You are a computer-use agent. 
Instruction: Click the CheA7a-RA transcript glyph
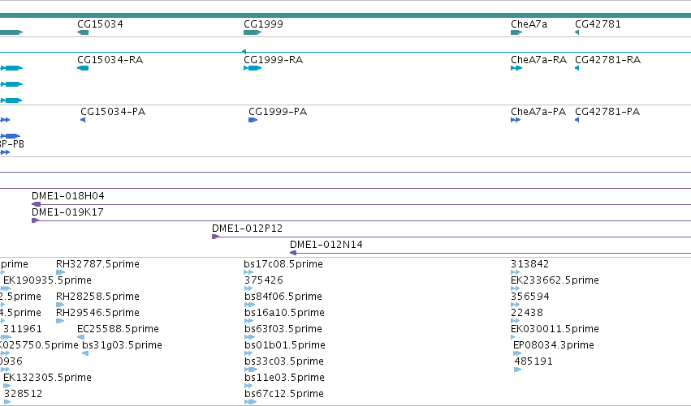tap(516, 68)
